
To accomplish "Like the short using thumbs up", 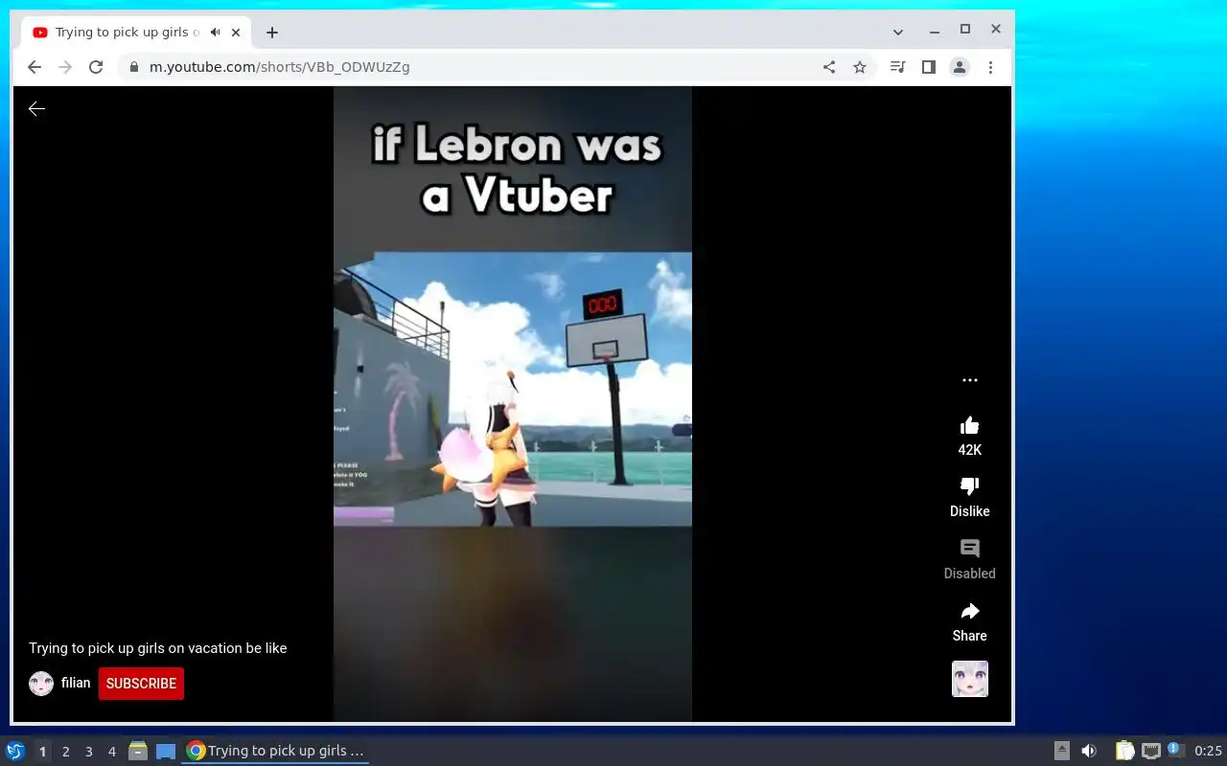I will pos(969,425).
